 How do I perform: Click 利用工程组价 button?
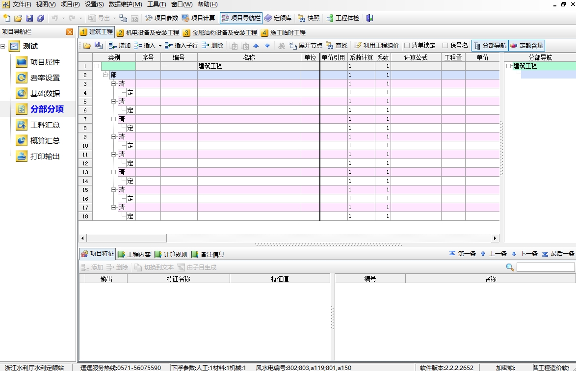376,46
